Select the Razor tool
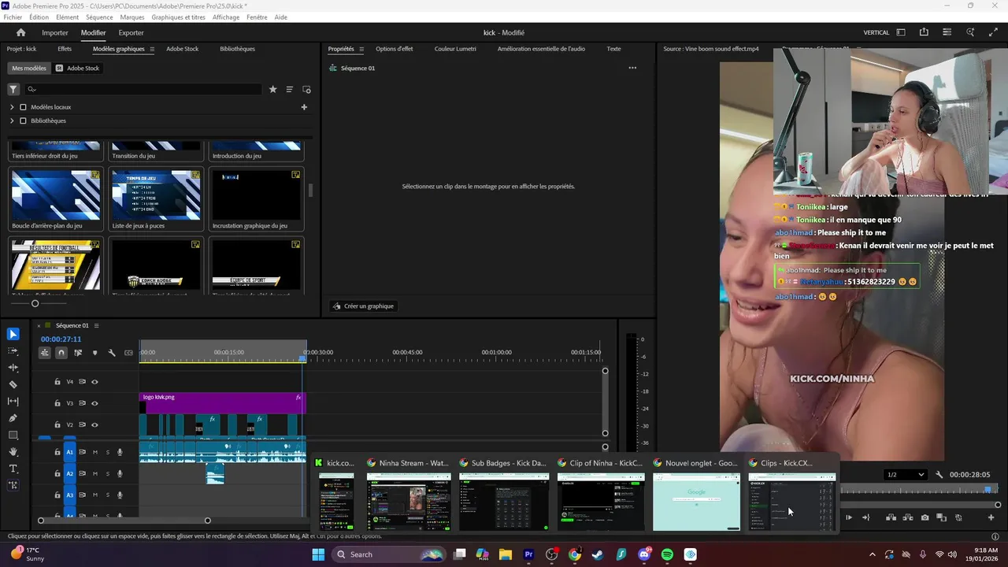 (13, 384)
